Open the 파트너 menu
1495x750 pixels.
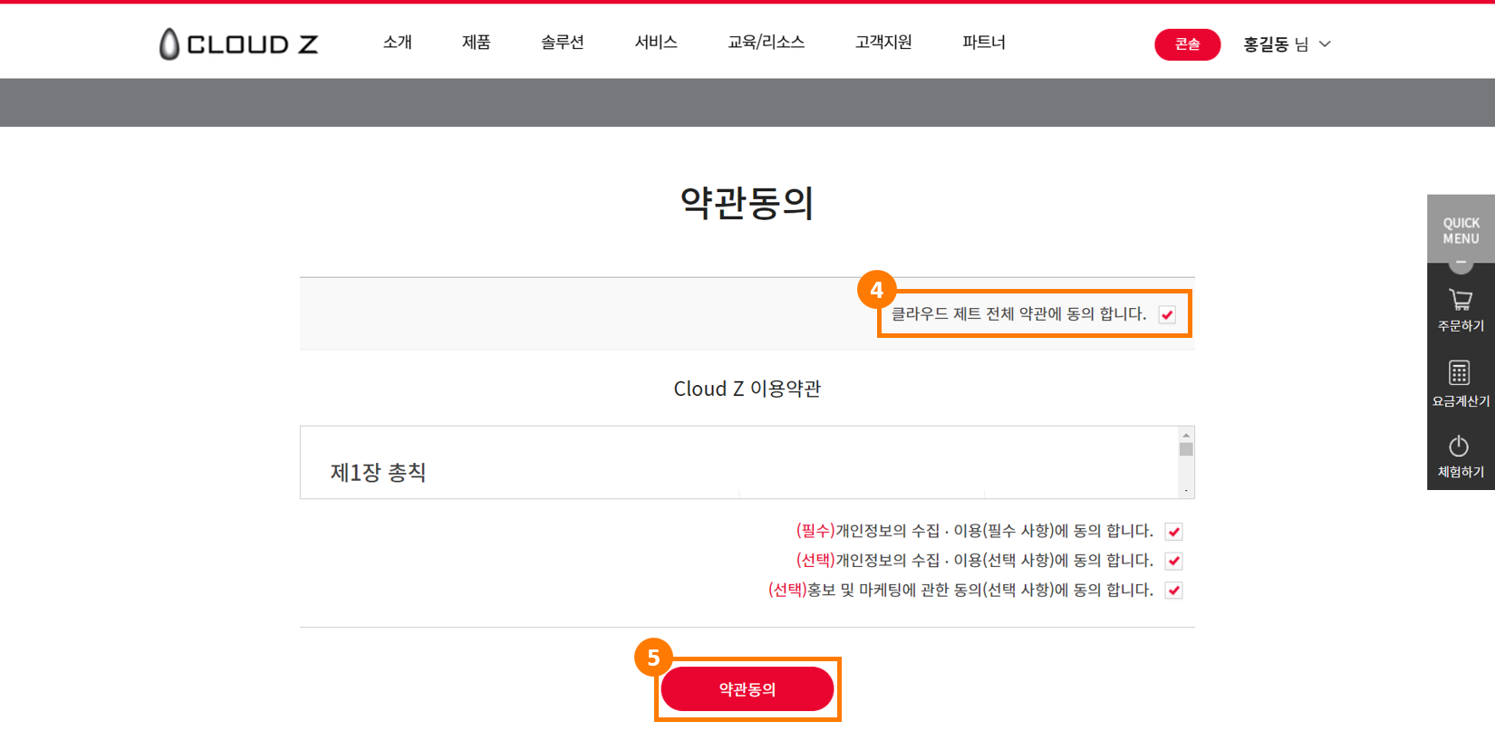pyautogui.click(x=984, y=43)
